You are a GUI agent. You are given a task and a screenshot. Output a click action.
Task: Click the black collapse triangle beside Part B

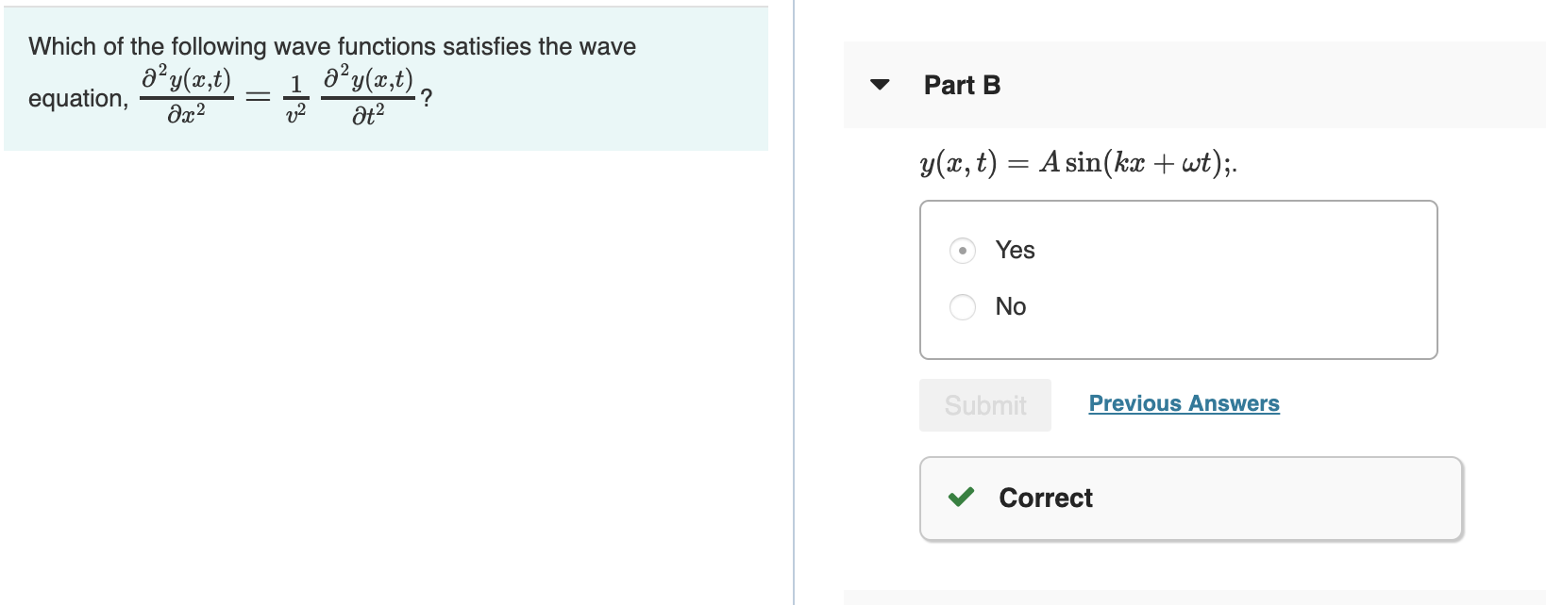pyautogui.click(x=880, y=85)
